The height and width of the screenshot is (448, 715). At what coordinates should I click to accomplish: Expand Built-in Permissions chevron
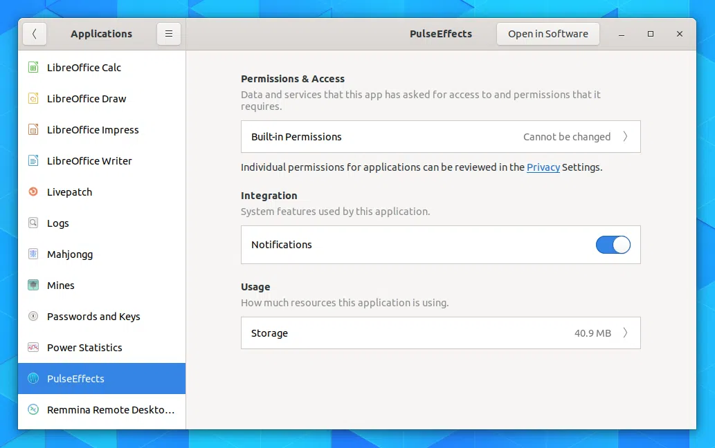625,137
